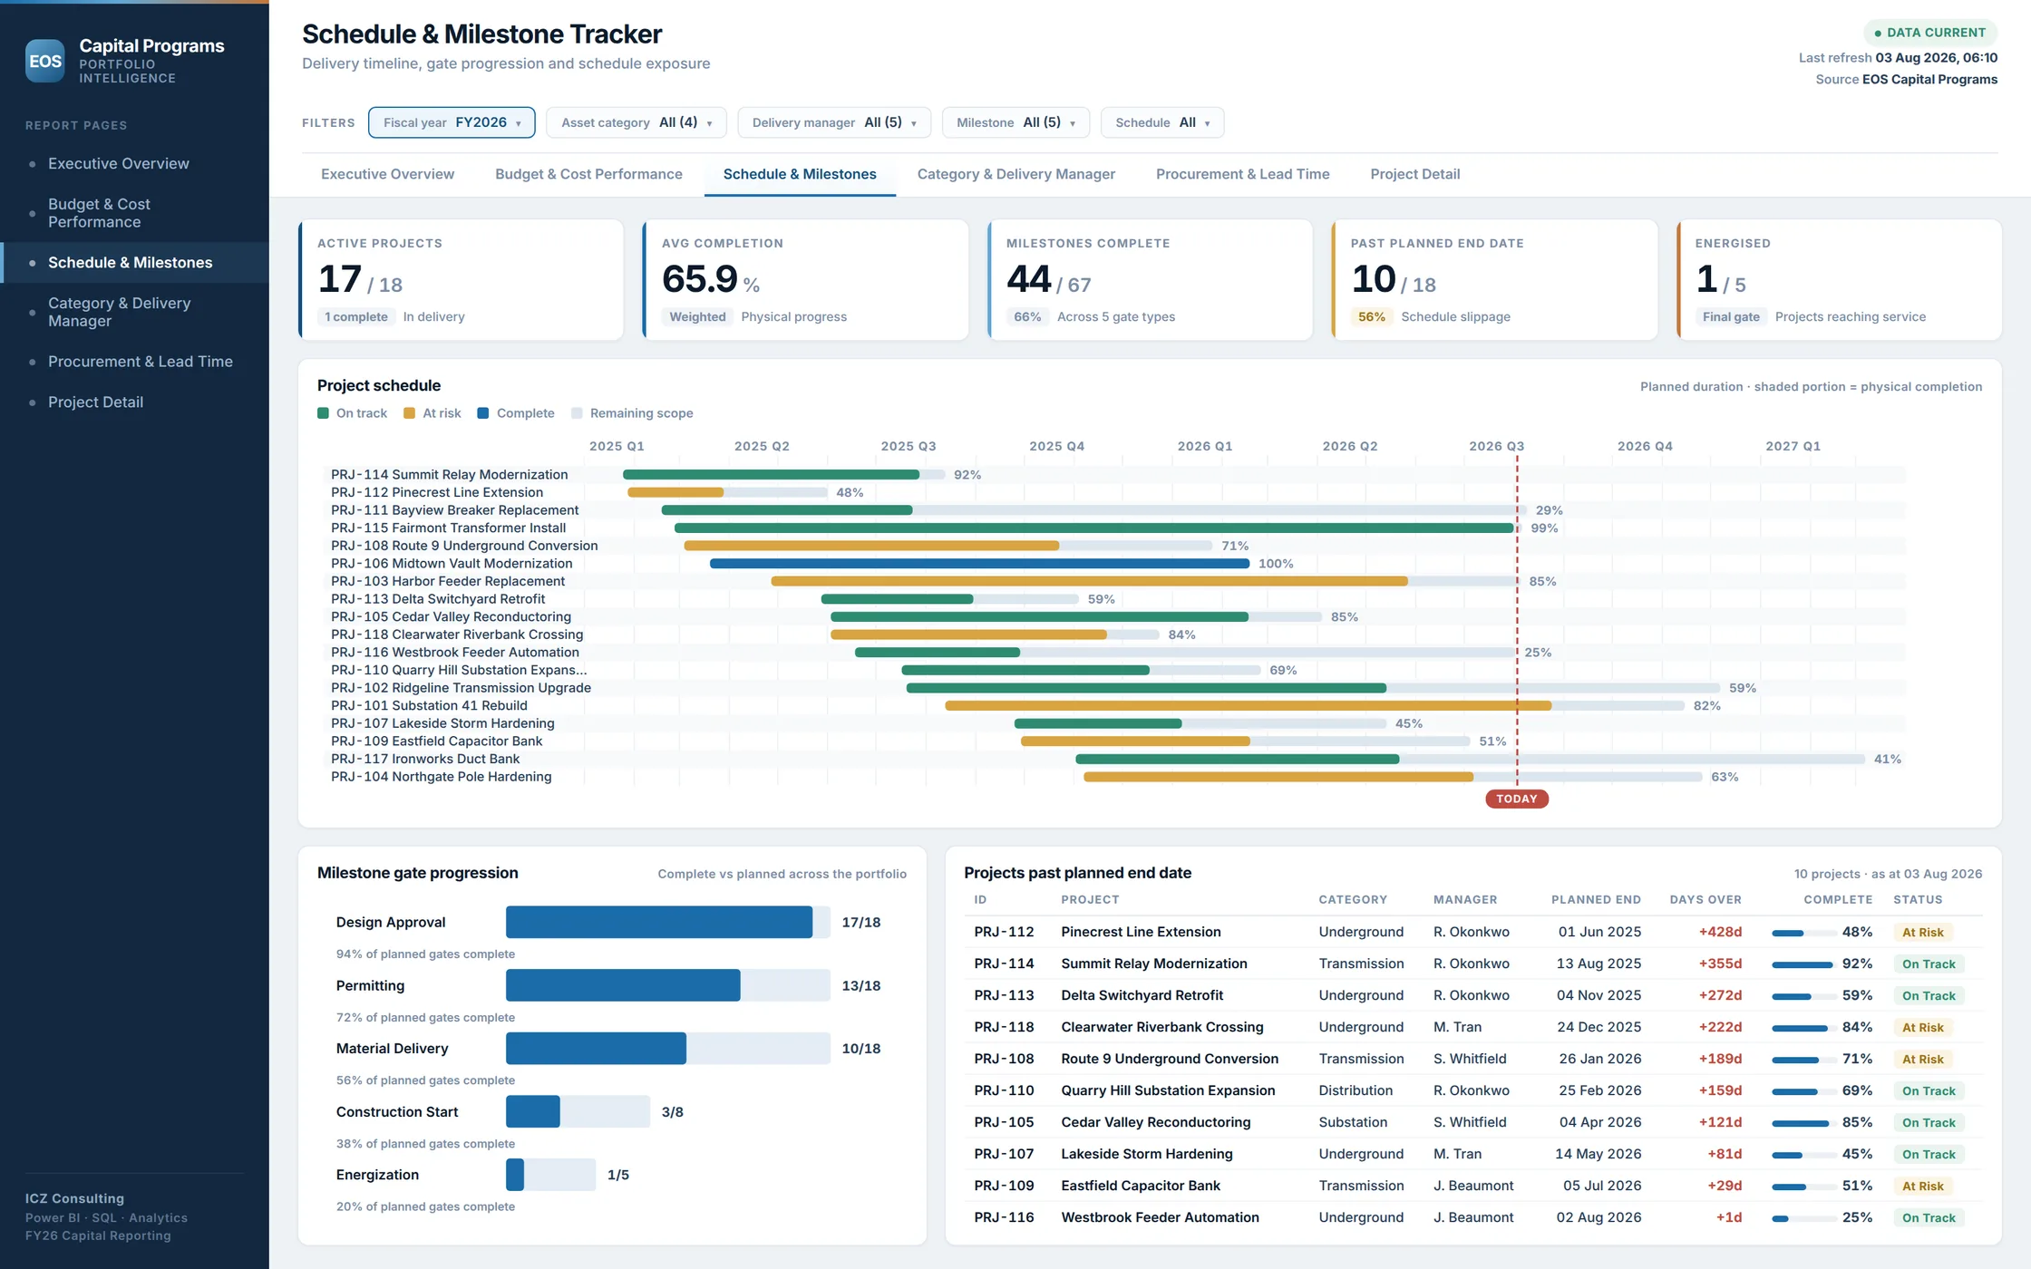This screenshot has height=1269, width=2031.
Task: Click PRJ-102 Ridgeline Transmission Upgrade label
Action: (x=461, y=688)
